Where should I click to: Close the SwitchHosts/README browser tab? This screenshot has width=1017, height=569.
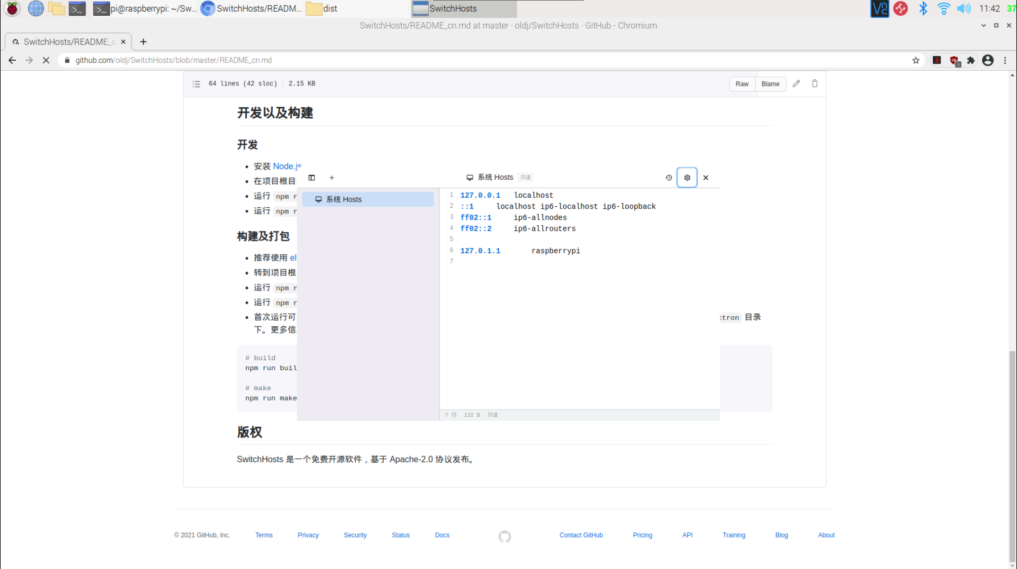pos(123,42)
